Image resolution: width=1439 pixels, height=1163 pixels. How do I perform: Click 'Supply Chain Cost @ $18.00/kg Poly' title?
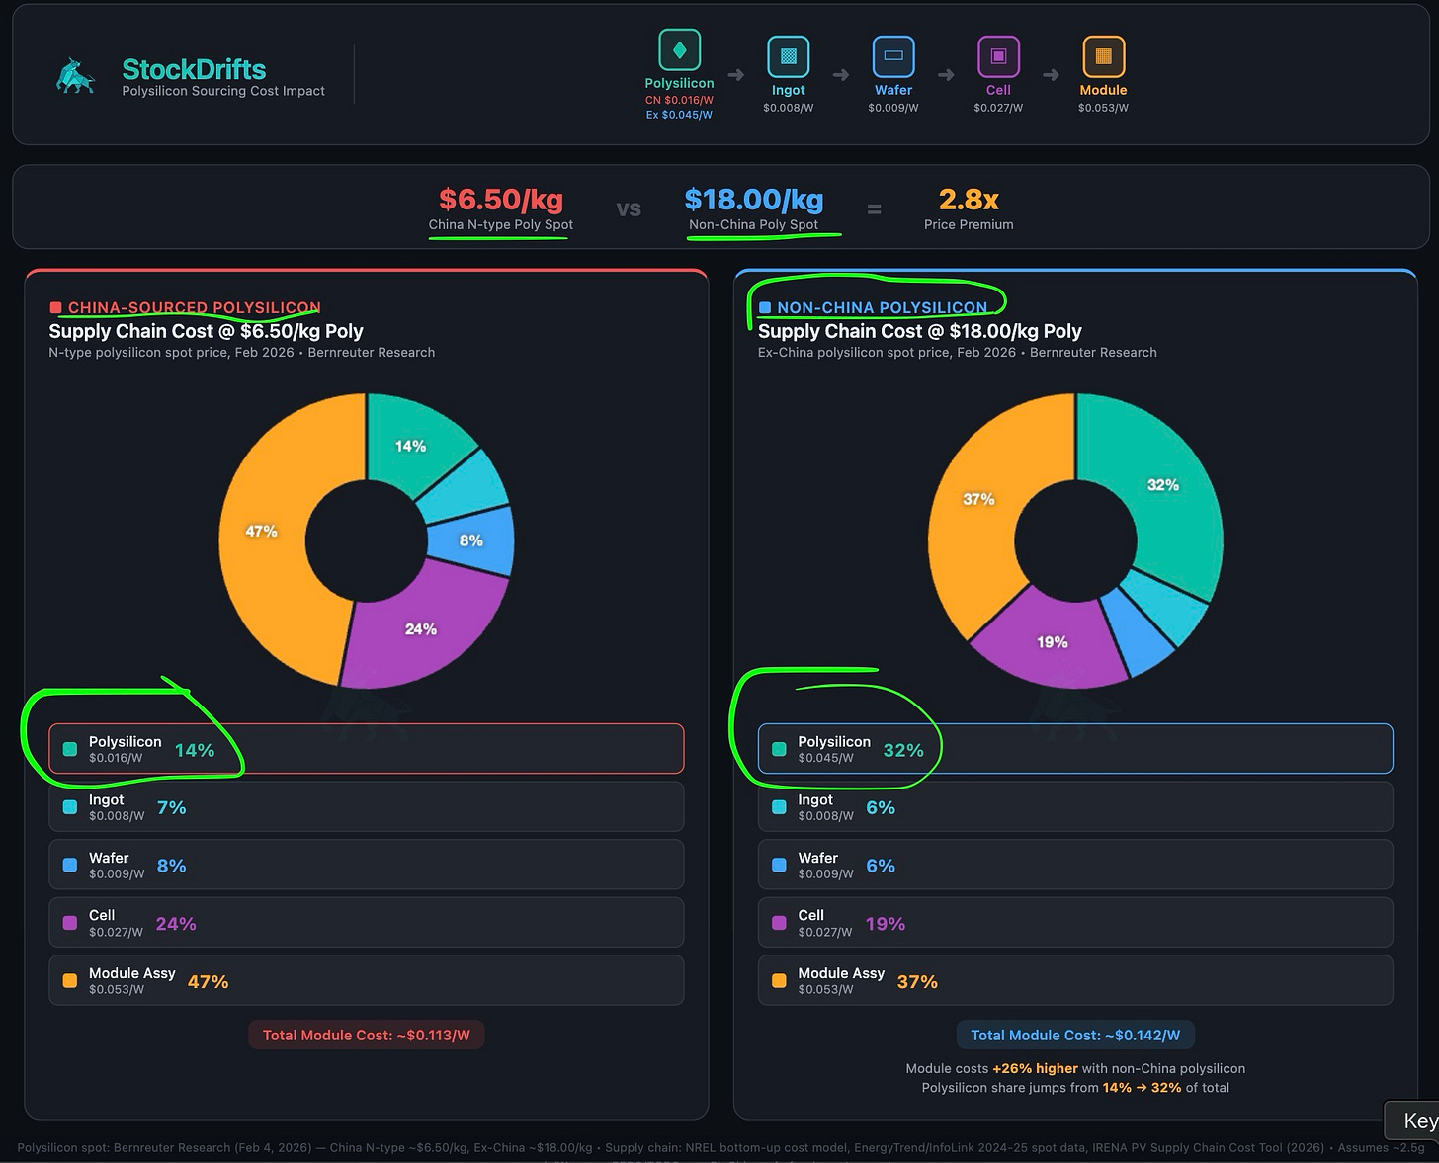click(919, 331)
